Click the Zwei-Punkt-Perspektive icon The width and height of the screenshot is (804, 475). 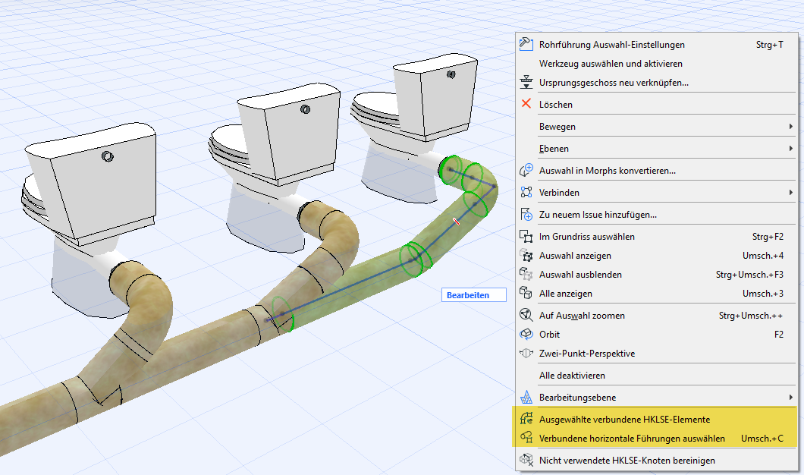tap(526, 354)
